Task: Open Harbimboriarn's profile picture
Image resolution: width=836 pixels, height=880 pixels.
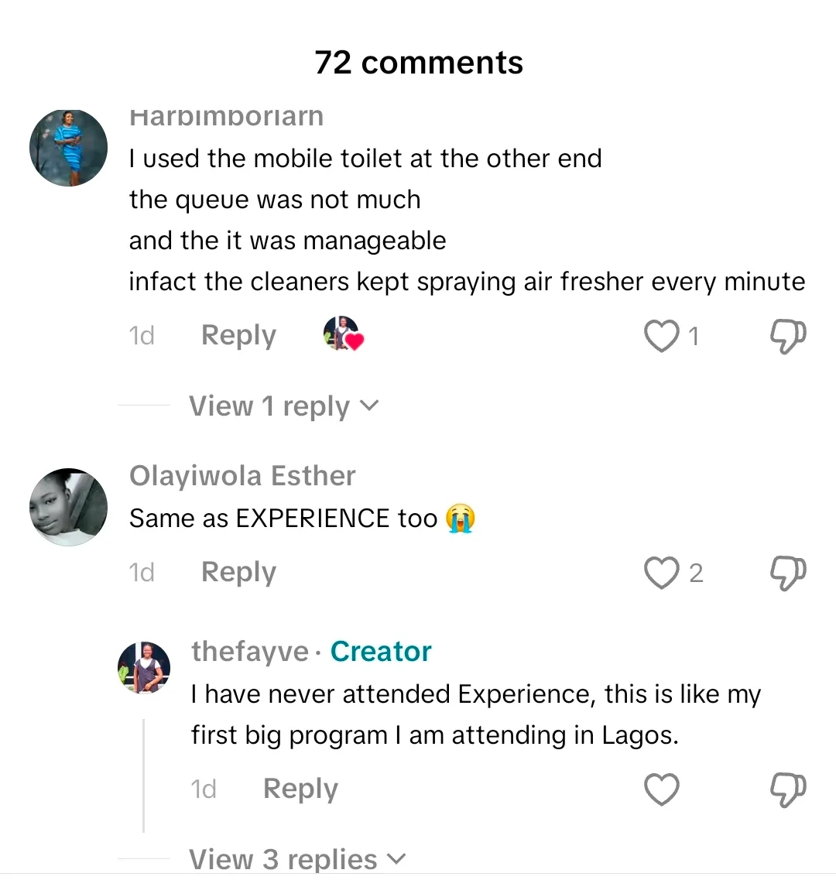Action: [x=68, y=148]
